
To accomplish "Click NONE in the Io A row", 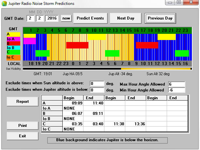I will [69, 108].
